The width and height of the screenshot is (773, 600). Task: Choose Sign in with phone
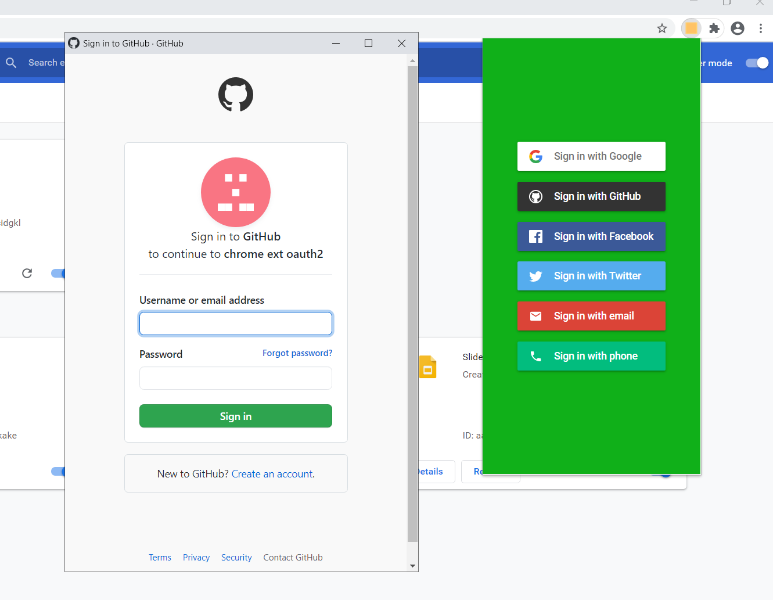591,356
